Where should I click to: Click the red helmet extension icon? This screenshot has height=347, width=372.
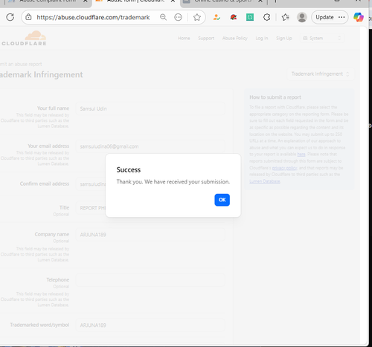(x=234, y=17)
